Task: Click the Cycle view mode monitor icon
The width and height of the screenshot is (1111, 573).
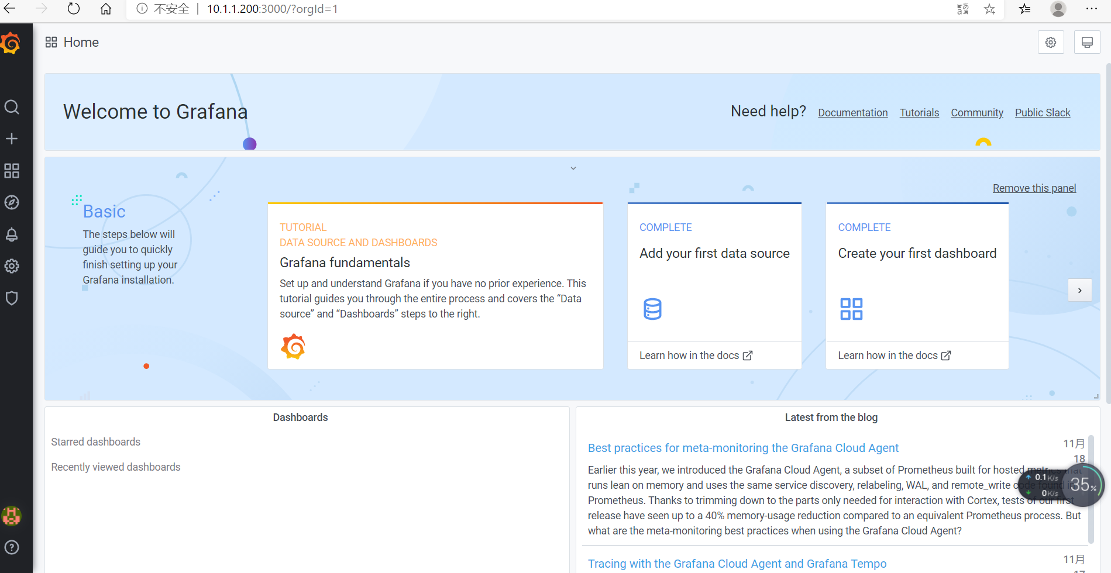Action: click(1087, 42)
